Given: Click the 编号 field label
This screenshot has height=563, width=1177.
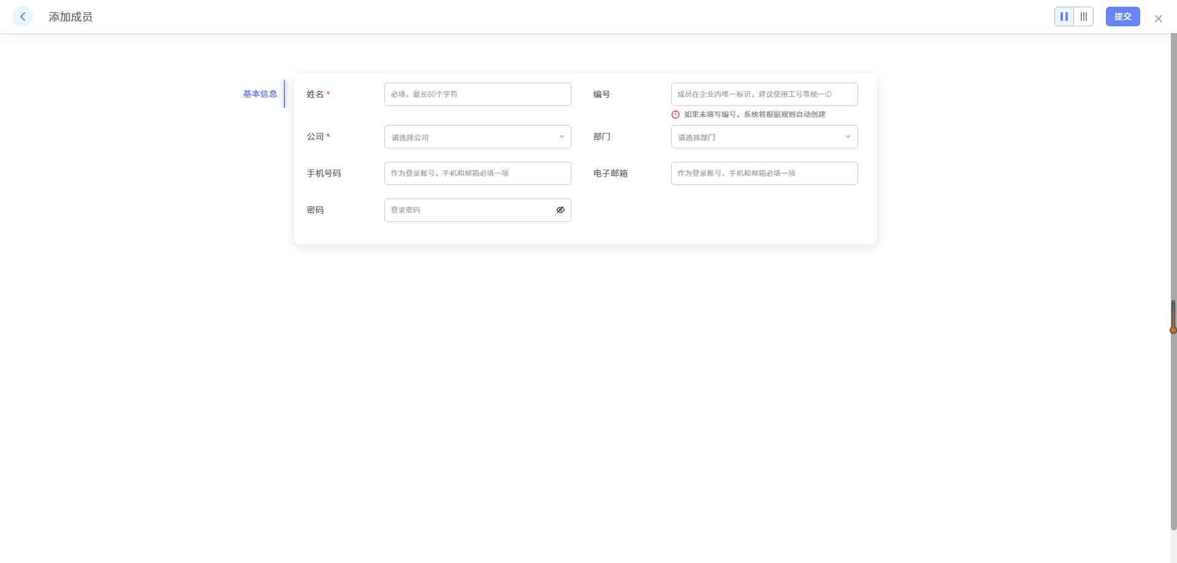Looking at the screenshot, I should (x=601, y=94).
